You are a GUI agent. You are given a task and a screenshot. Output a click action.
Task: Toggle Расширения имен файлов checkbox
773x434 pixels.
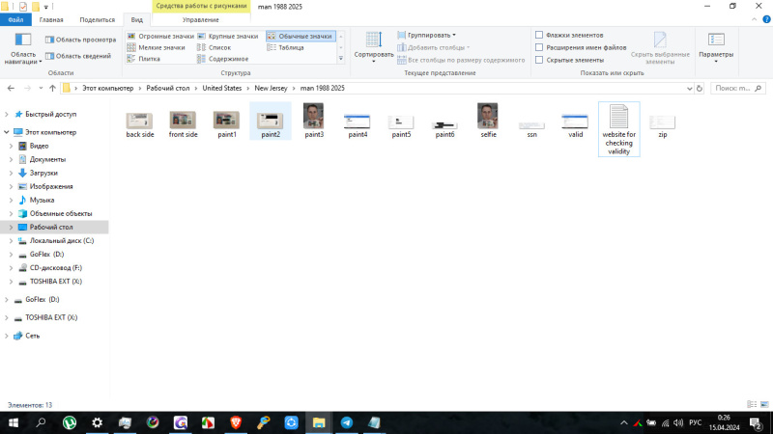[x=539, y=47]
